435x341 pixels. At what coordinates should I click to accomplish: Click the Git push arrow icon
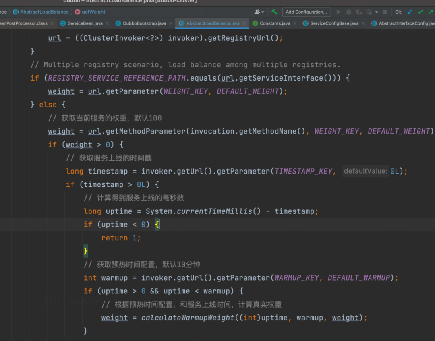point(431,12)
